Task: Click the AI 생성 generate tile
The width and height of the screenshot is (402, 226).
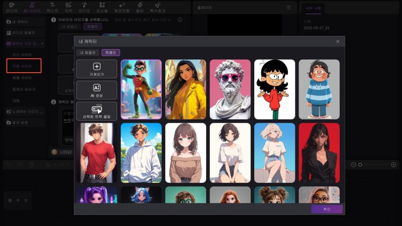Action: point(96,90)
